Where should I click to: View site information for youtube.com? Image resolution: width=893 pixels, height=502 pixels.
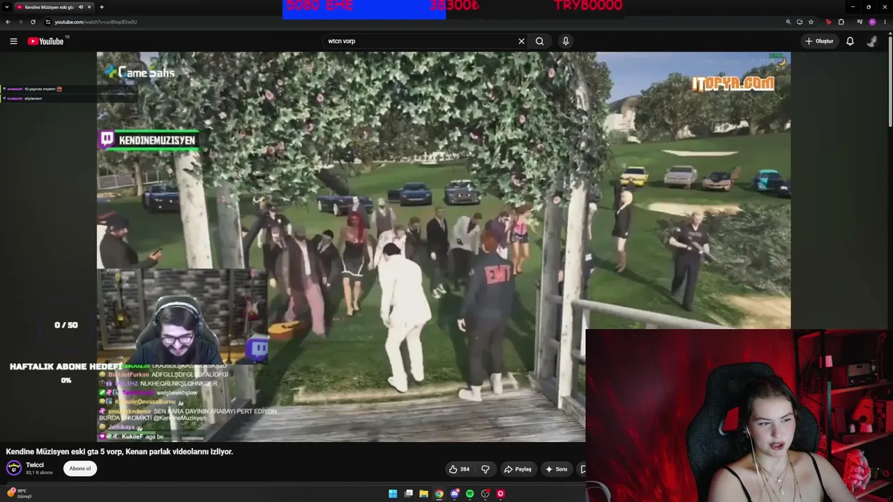[48, 22]
